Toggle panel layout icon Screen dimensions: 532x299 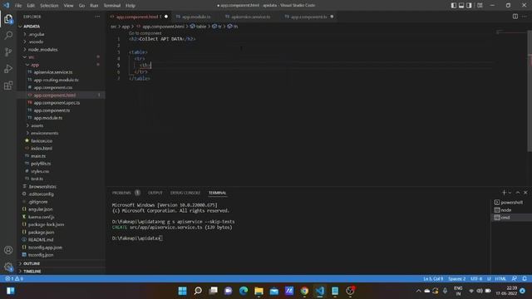pos(461,6)
